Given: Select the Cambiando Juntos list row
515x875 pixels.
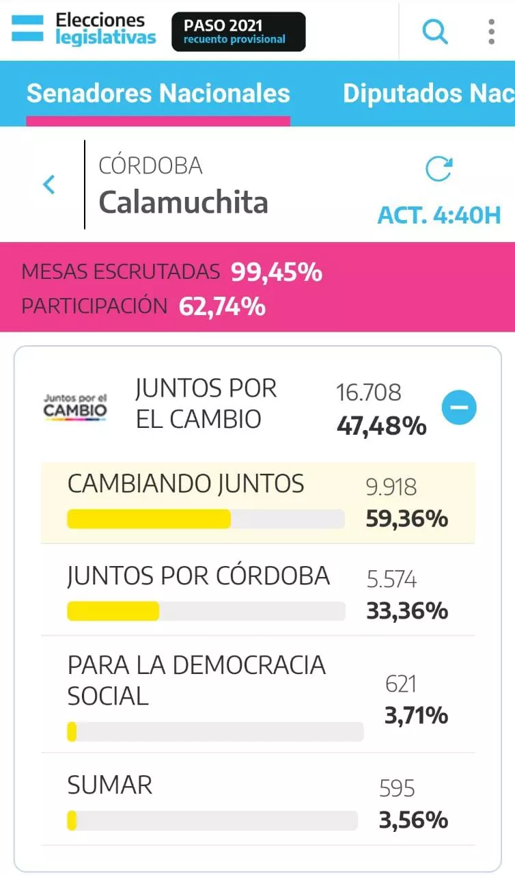Looking at the screenshot, I should (257, 502).
